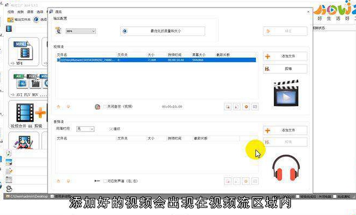Open the audio category music-note icon in sidebar

[x=9, y=154]
